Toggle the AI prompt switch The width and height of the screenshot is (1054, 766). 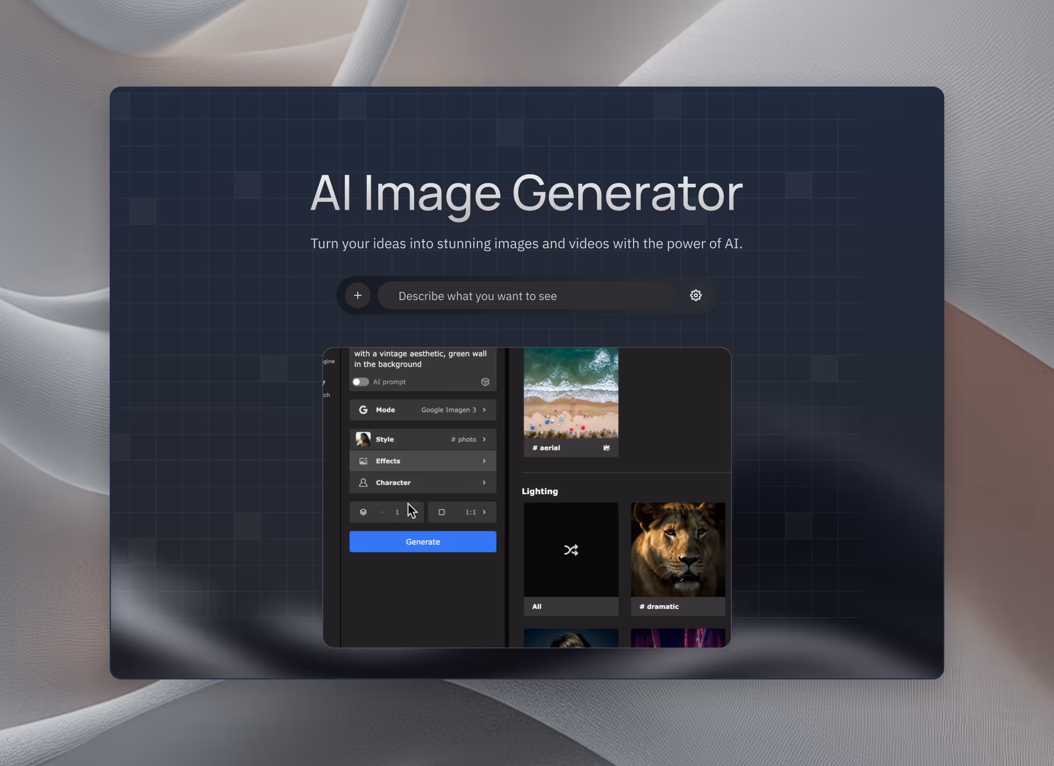(360, 382)
